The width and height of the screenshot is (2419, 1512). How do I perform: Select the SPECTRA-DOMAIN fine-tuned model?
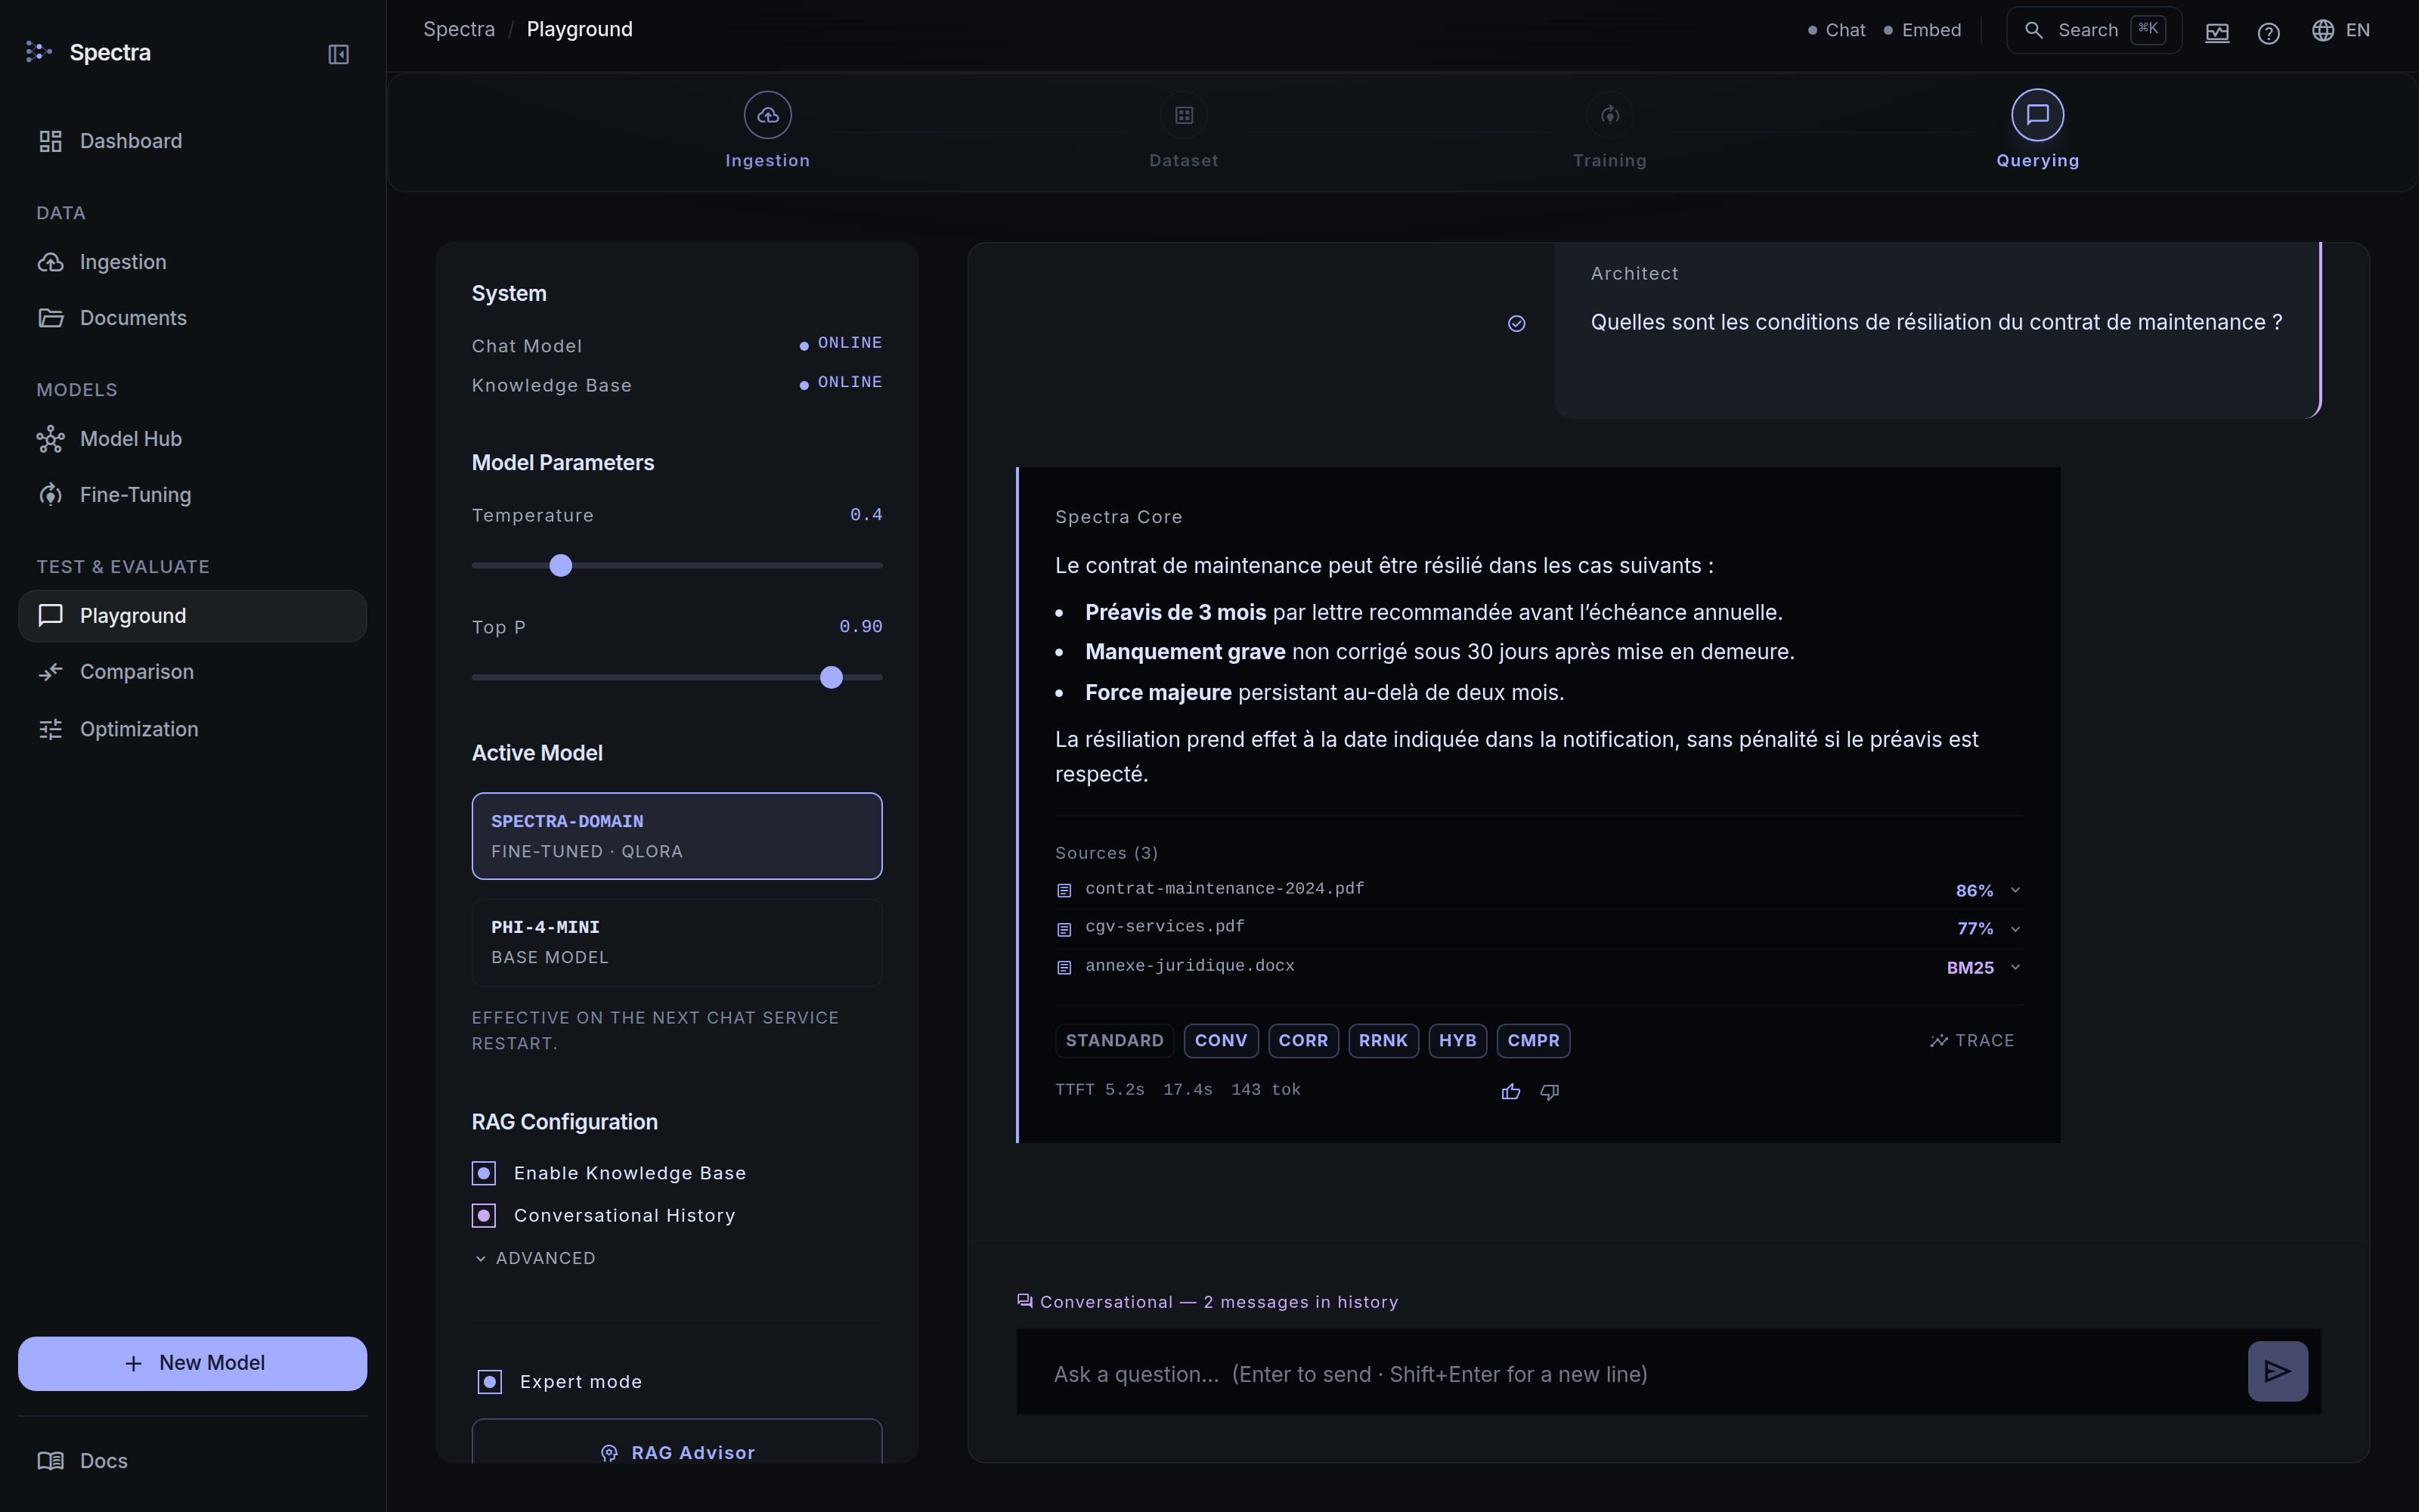tap(677, 836)
